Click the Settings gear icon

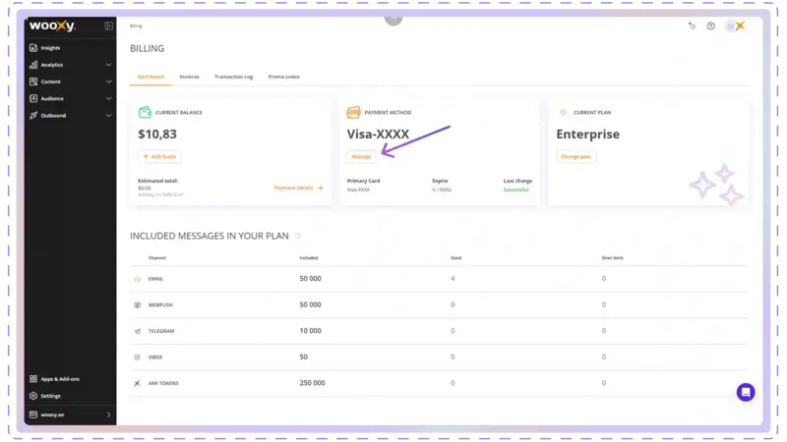coord(33,396)
